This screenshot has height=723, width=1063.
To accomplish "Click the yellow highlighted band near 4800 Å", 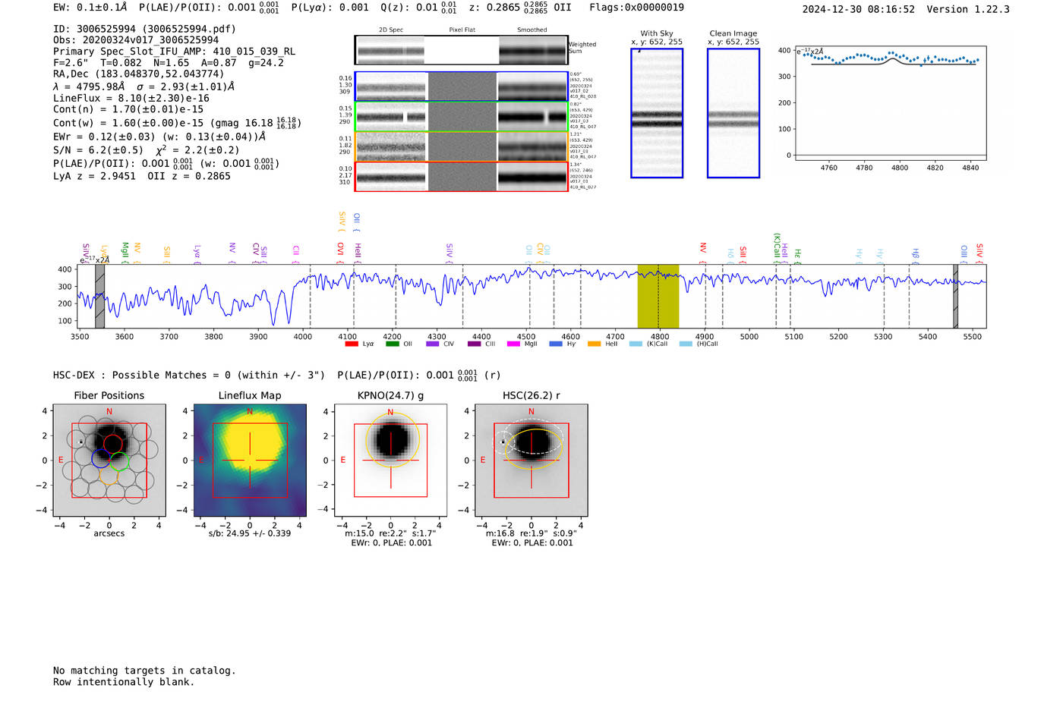I will [658, 297].
